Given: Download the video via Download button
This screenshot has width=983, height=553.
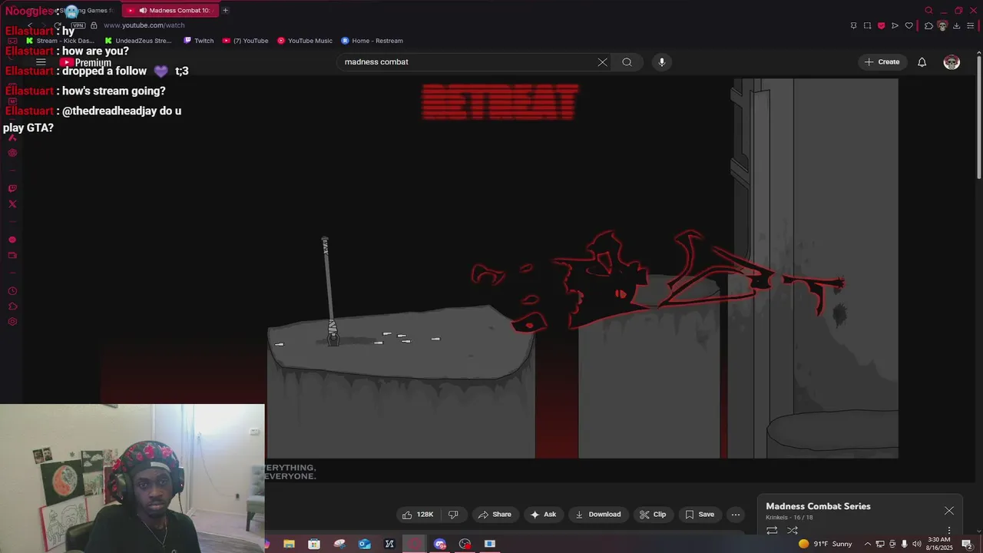Looking at the screenshot, I should (597, 515).
